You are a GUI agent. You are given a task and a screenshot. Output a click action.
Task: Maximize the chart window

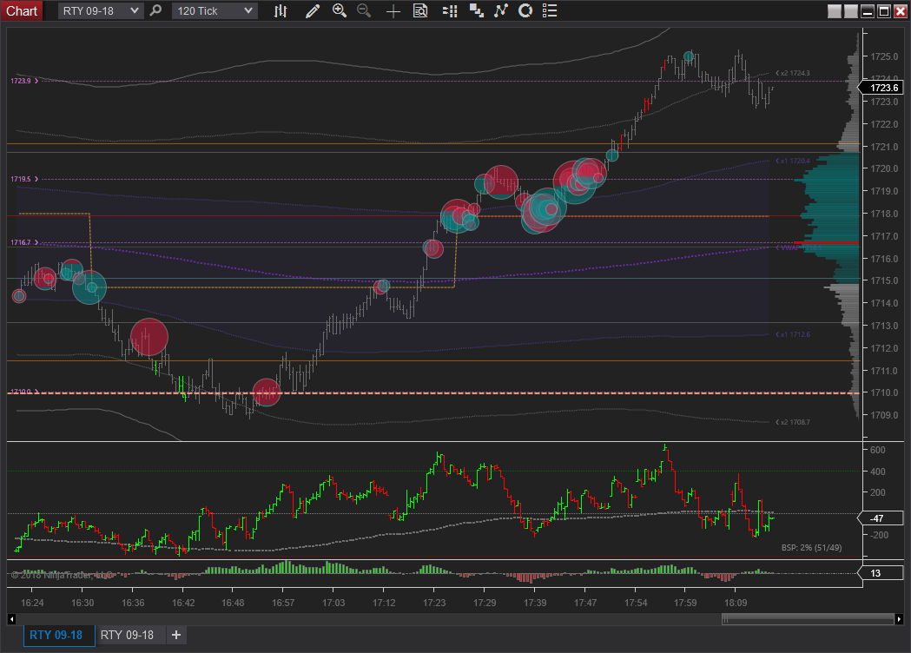tap(884, 11)
